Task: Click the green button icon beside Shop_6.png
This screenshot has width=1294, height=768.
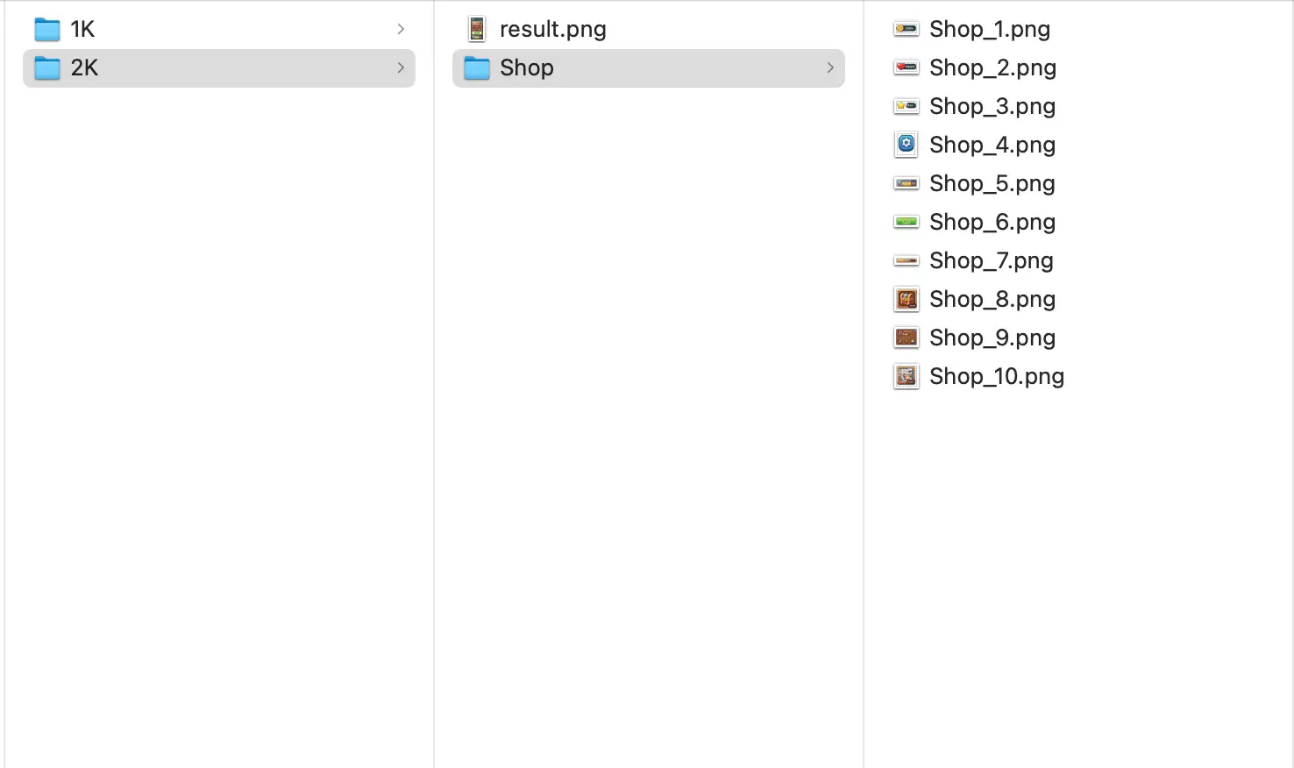Action: coord(906,222)
